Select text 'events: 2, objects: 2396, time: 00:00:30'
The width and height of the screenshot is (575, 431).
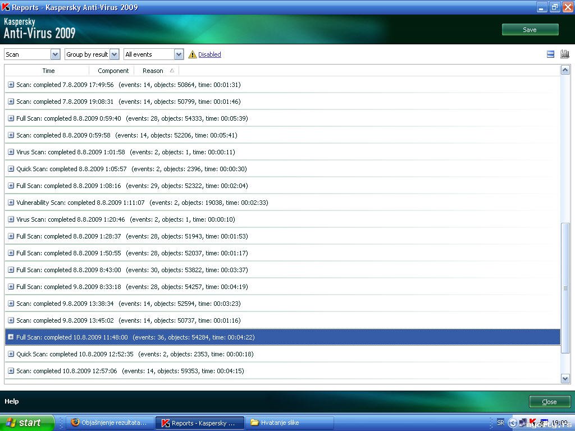[189, 169]
